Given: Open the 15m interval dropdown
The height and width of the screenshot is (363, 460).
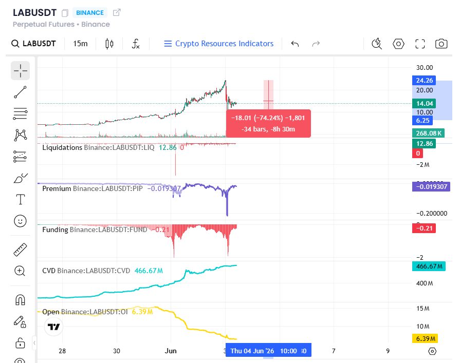Looking at the screenshot, I should click(80, 44).
